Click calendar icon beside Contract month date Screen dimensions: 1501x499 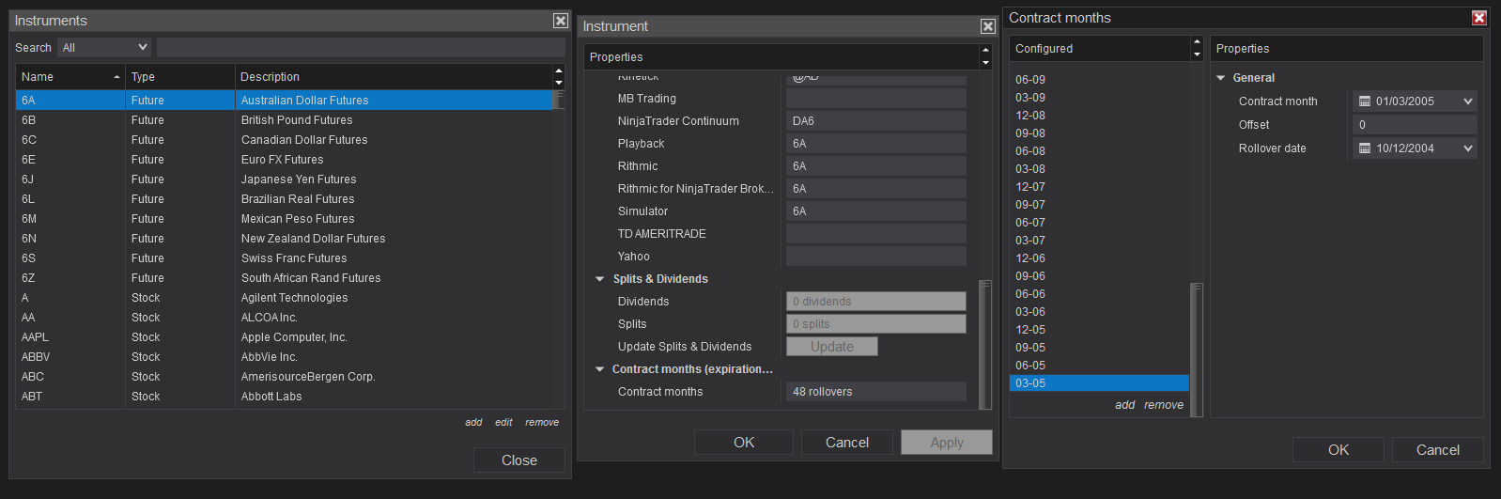pos(1365,101)
